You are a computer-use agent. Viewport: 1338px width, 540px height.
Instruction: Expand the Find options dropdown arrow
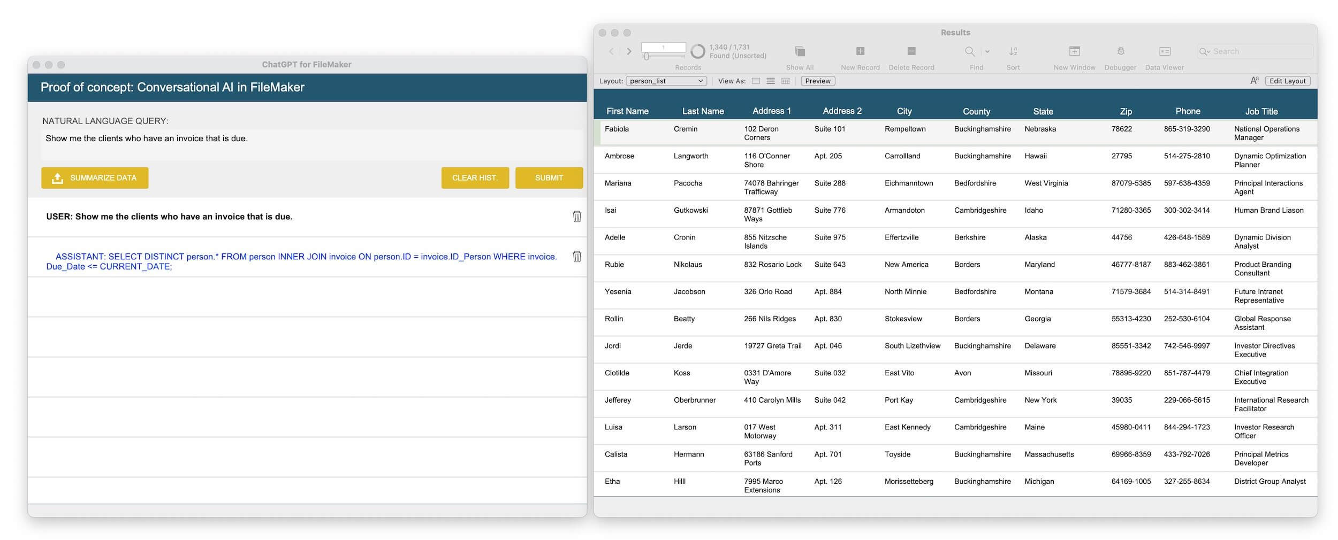(x=987, y=52)
